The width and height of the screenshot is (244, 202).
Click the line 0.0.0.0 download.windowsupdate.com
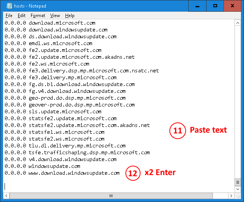[x=56, y=30]
